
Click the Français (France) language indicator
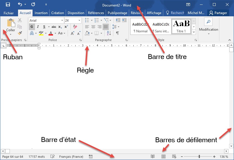[71, 157]
